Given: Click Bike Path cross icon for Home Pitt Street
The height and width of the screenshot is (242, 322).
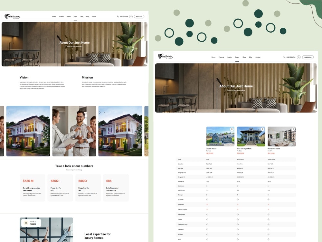Looking at the screenshot, I should [x=269, y=204].
